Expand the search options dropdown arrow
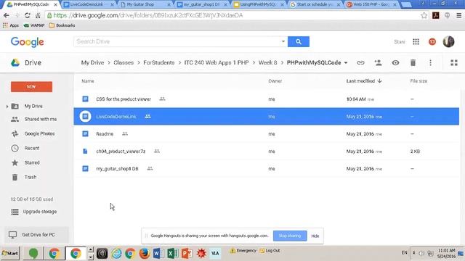465x261 pixels. pos(283,41)
